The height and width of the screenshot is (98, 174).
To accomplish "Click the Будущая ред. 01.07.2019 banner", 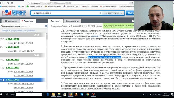I will tap(119, 26).
